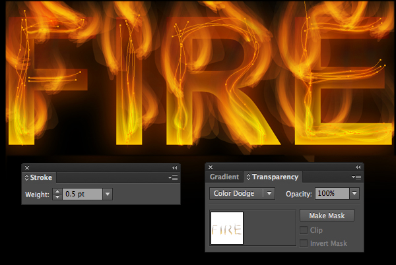Cycle Transparency panel options with tab arrows
The height and width of the screenshot is (265, 396).
pyautogui.click(x=248, y=177)
